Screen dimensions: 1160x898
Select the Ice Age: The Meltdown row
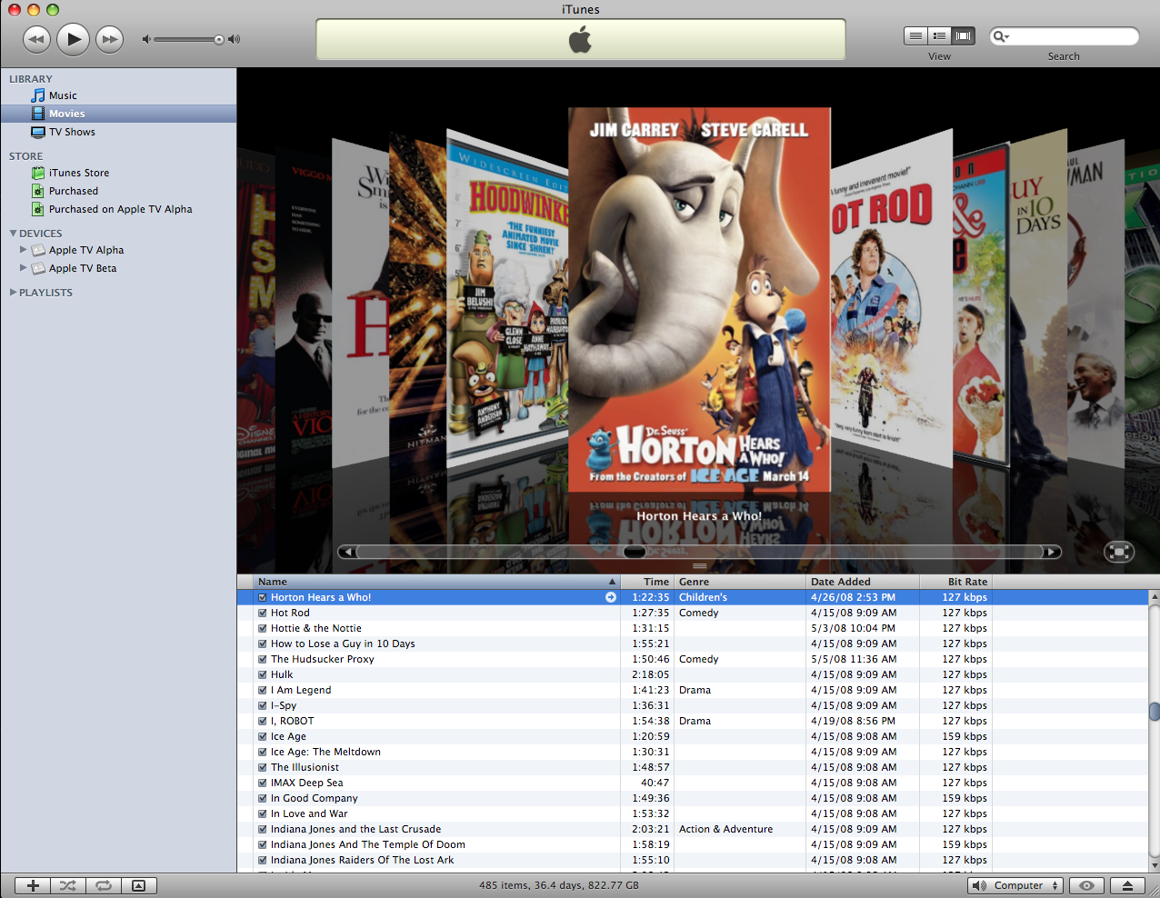coord(693,752)
